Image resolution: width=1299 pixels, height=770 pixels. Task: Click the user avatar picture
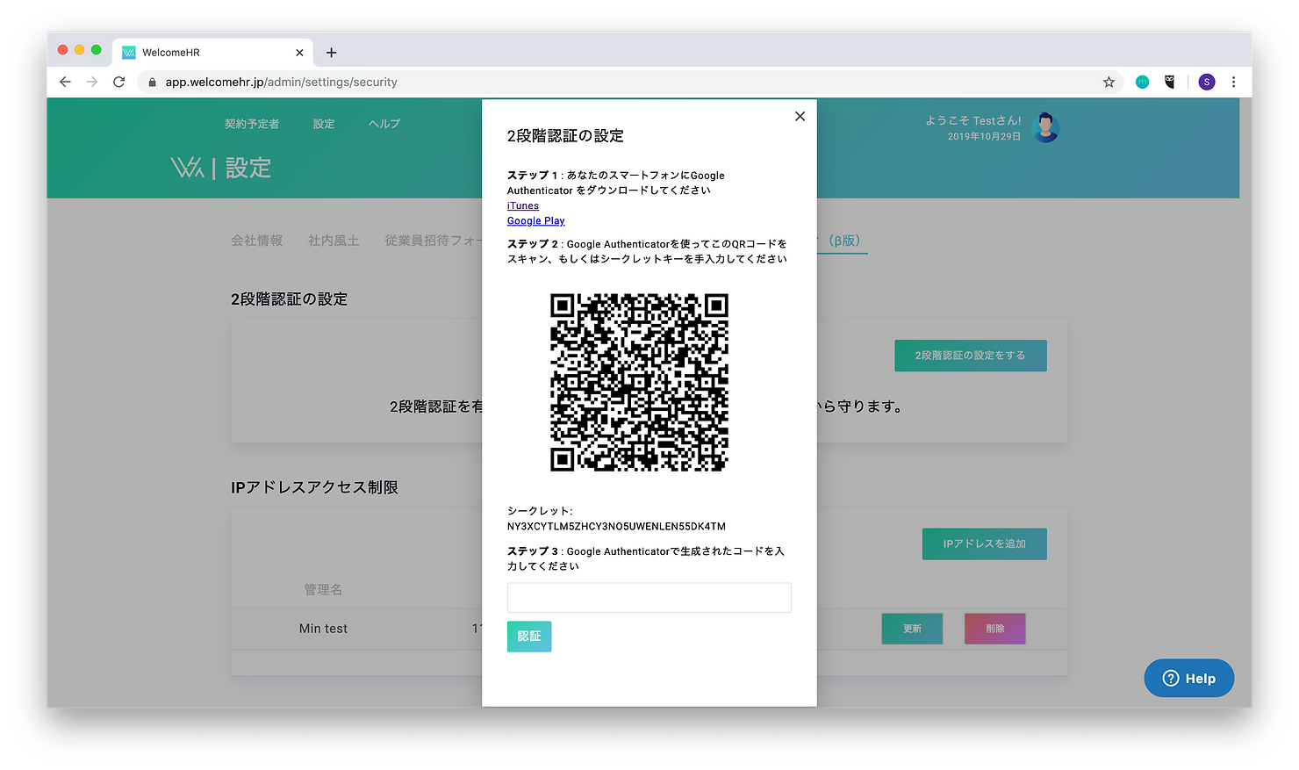tap(1045, 127)
